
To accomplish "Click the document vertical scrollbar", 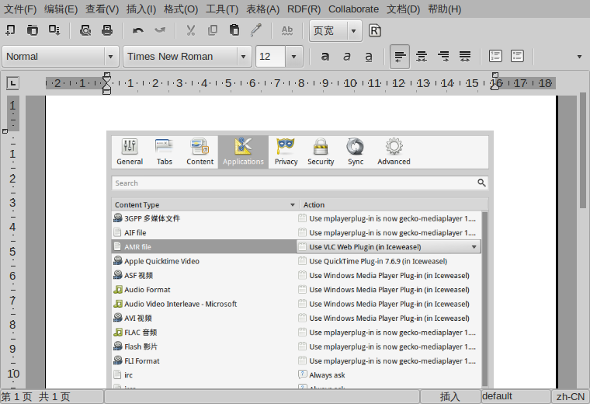I will point(583,151).
